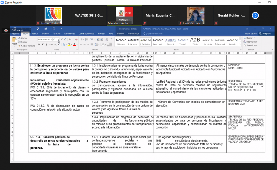Click the clear formatting eraser icon
277x170 pixels.
pyautogui.click(x=76, y=40)
